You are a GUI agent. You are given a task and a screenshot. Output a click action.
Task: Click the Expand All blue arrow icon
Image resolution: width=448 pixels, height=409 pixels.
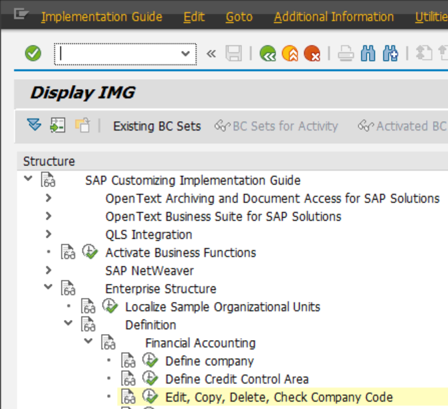[34, 125]
